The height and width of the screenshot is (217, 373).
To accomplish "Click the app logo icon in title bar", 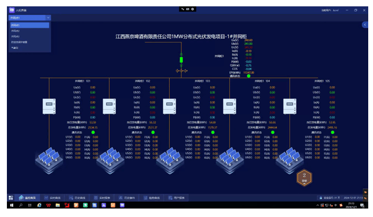I will (12, 10).
